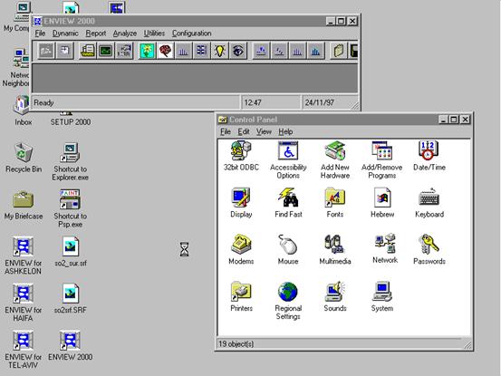Select ENVIEW for TEL-AVIV shortcut
Image resolution: width=501 pixels, height=376 pixels.
pos(23,350)
